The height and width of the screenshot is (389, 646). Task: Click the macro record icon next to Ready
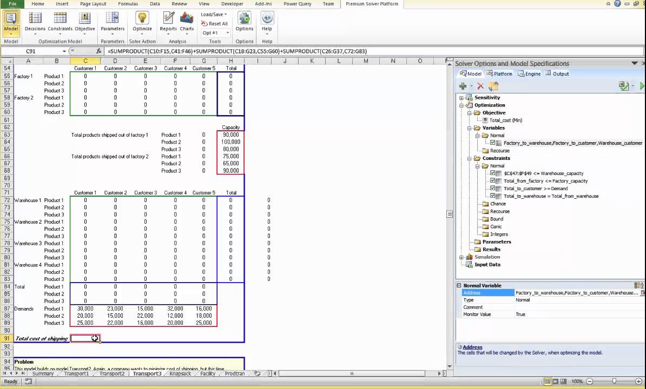click(29, 381)
